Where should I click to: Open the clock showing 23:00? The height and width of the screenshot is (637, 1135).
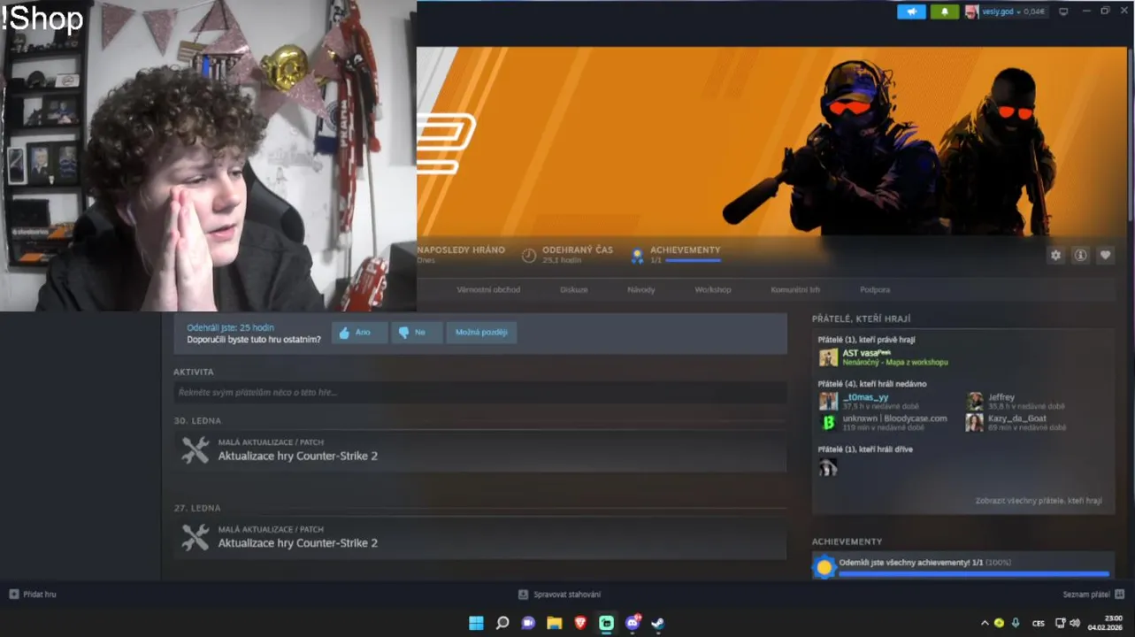1106,623
